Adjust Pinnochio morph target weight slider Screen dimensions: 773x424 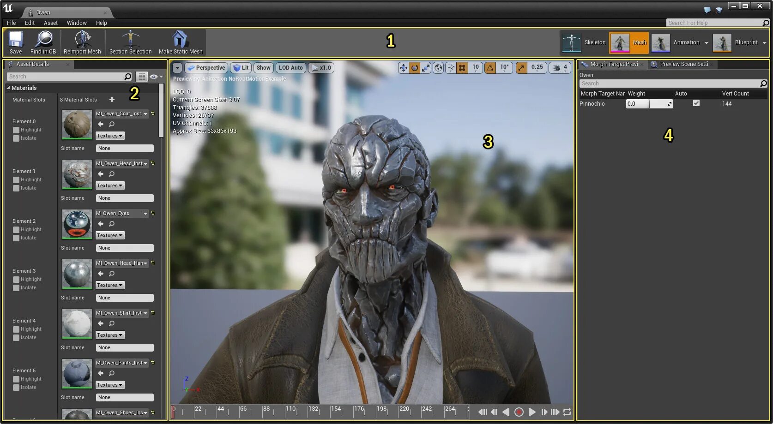(x=649, y=104)
